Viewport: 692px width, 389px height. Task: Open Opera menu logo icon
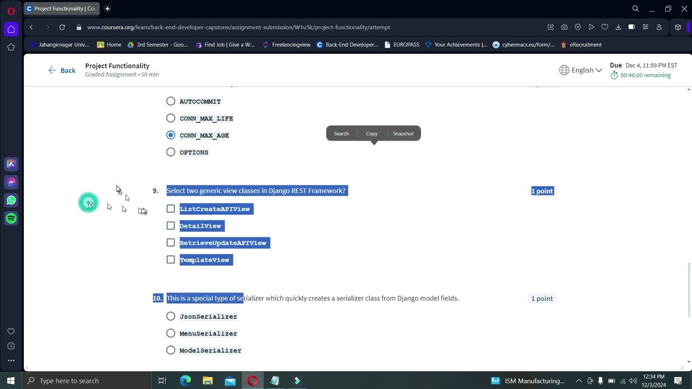(x=11, y=10)
